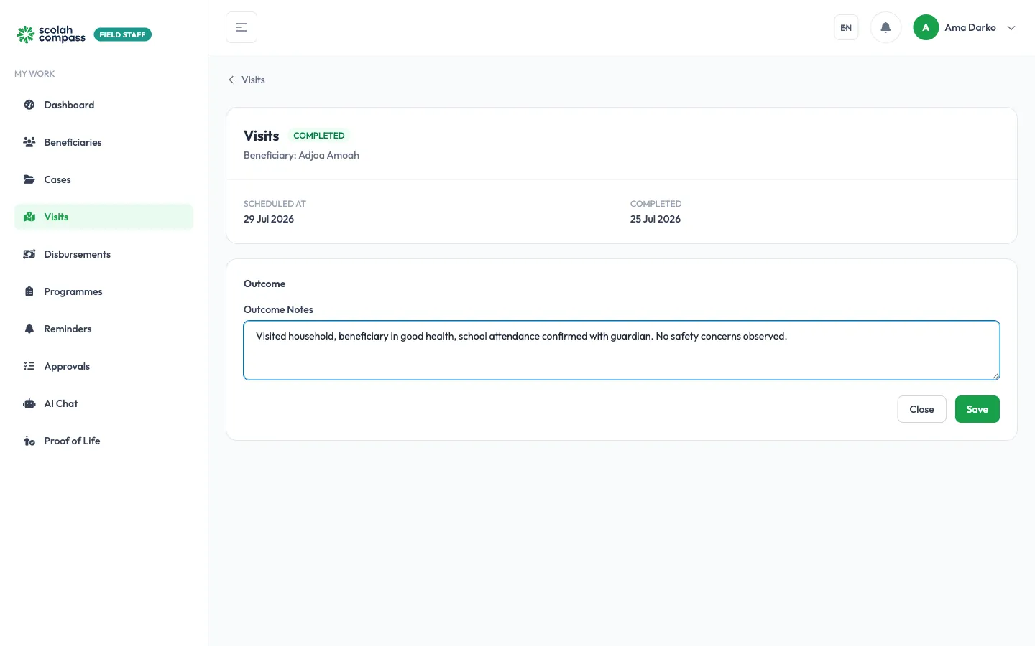Click the back chevron beside Visits
The width and height of the screenshot is (1035, 646).
pyautogui.click(x=231, y=80)
